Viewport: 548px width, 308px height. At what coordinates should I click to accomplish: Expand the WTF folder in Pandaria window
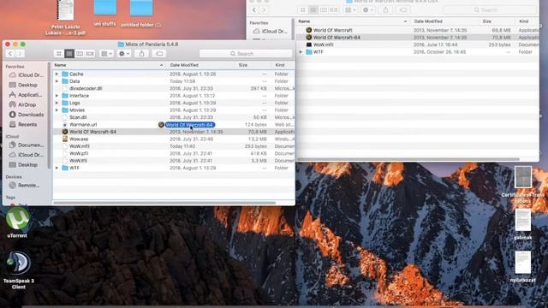click(x=57, y=168)
